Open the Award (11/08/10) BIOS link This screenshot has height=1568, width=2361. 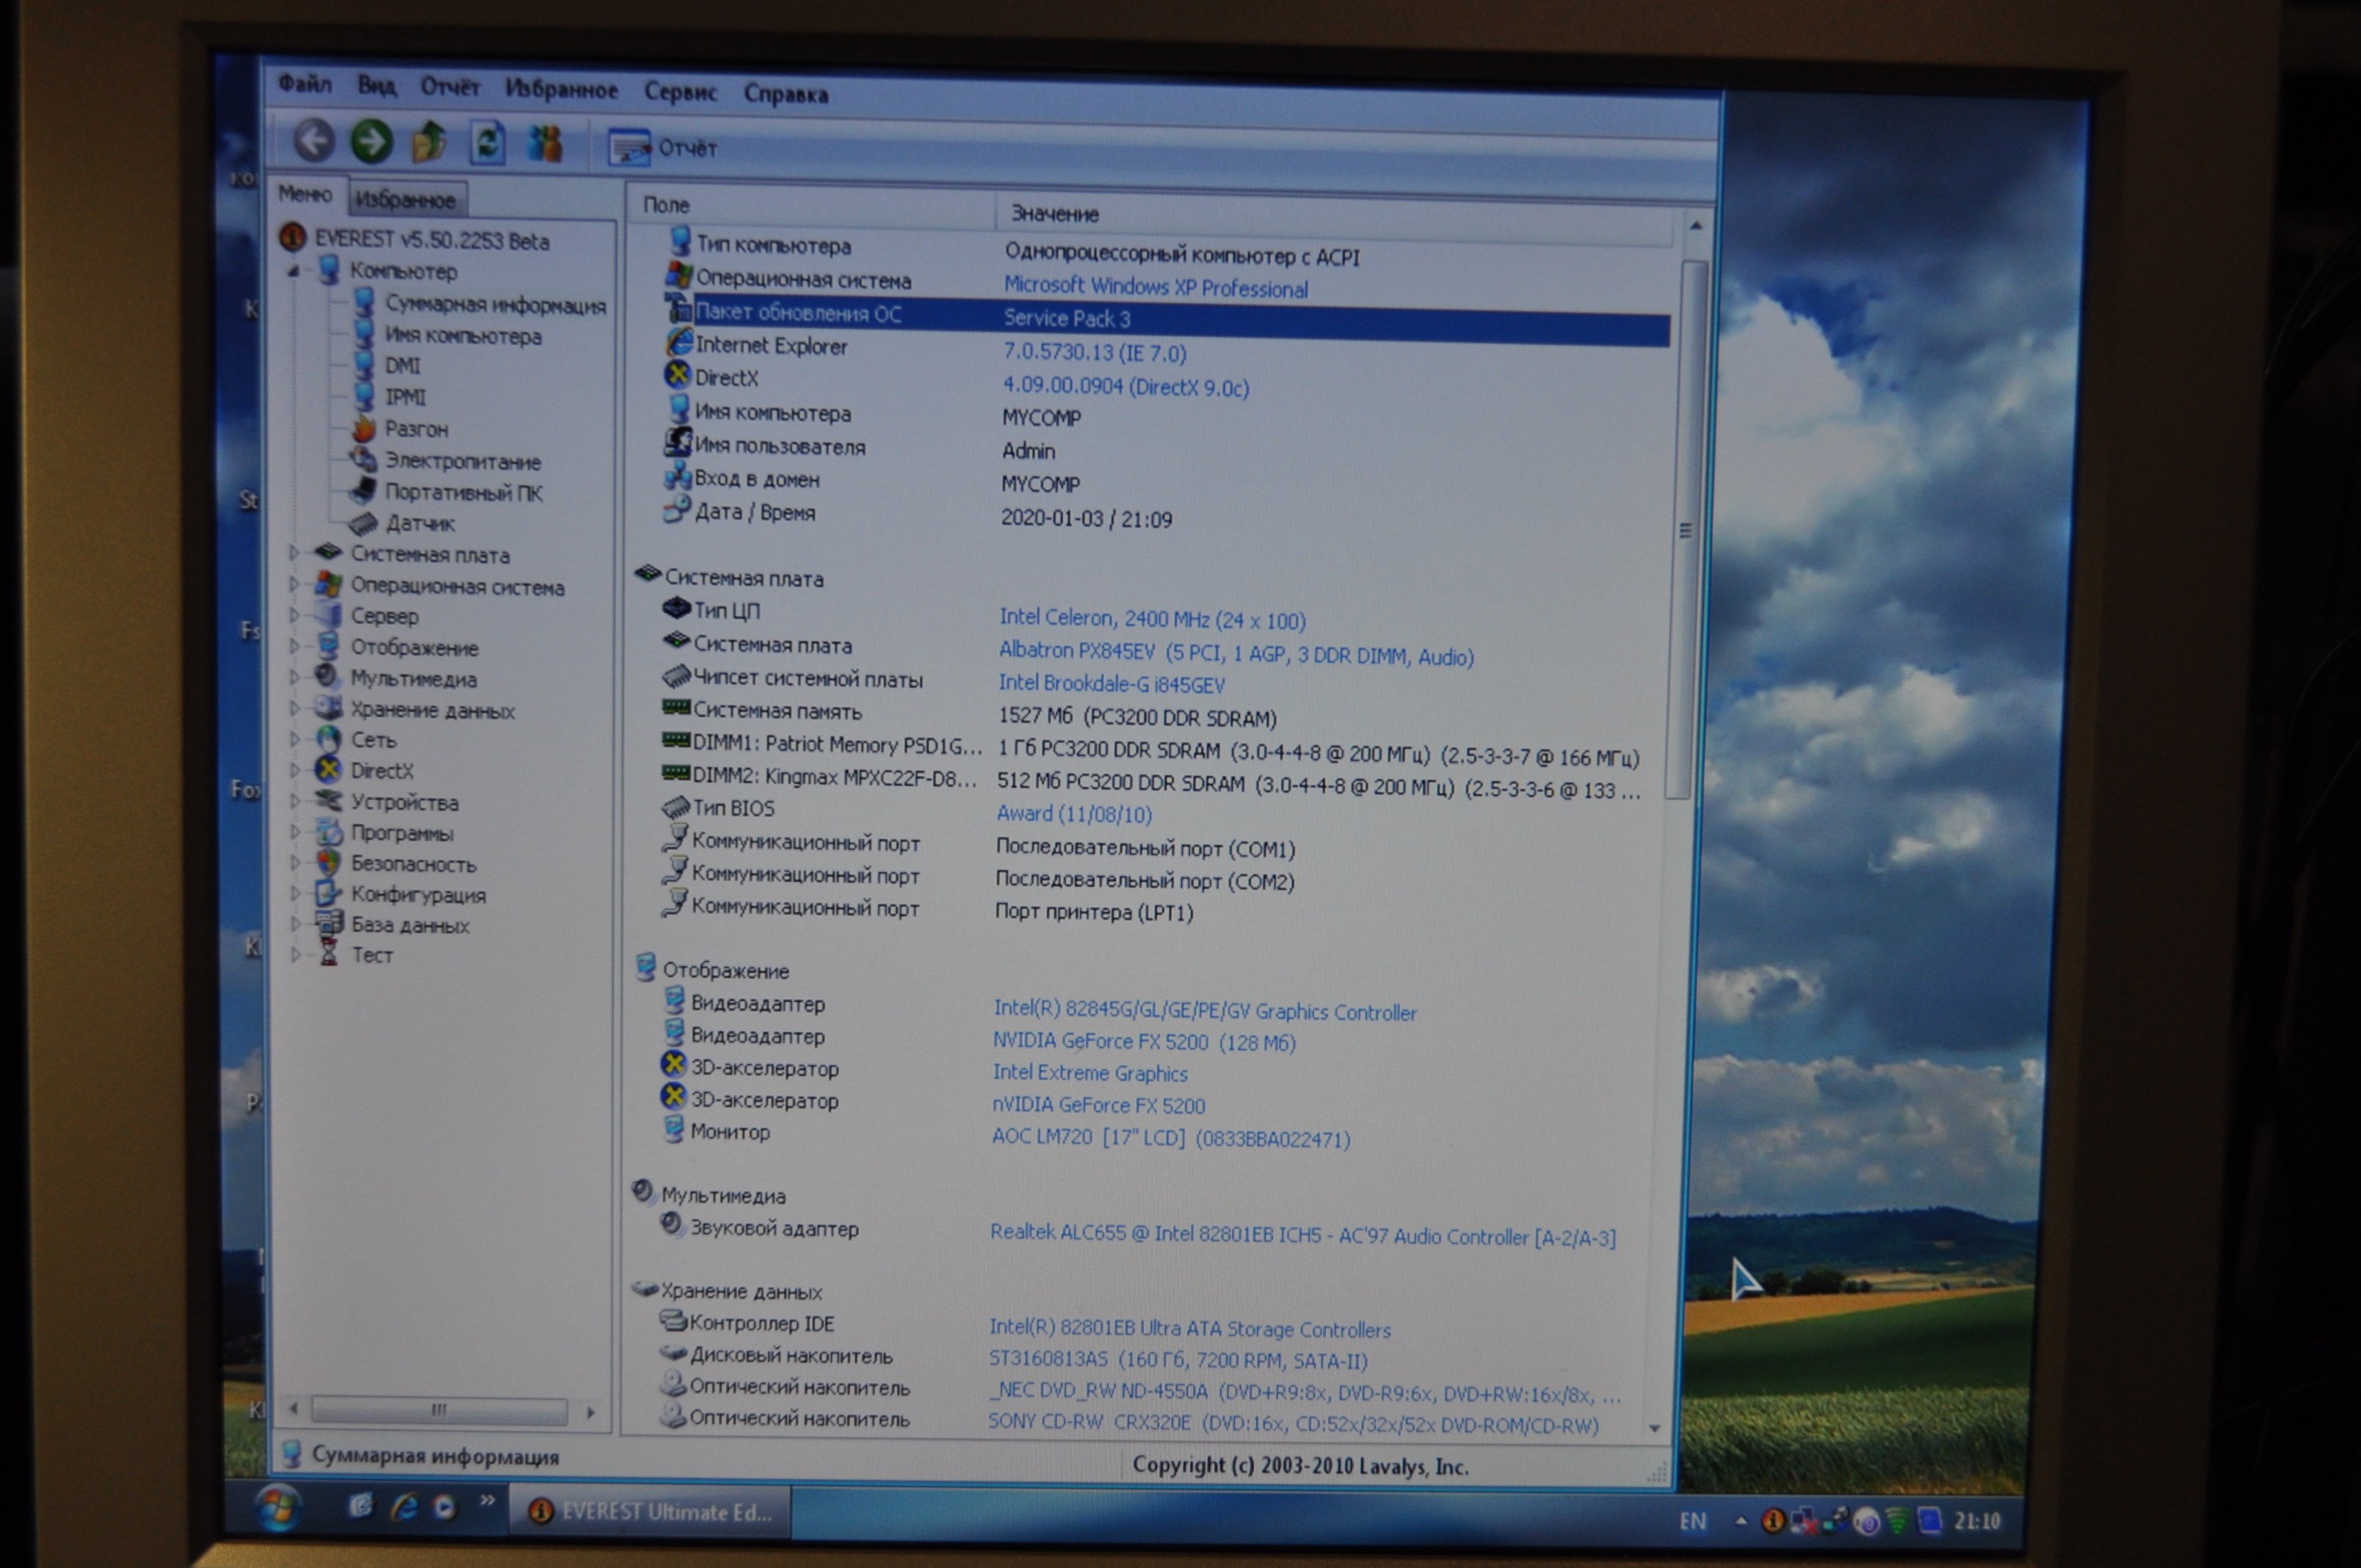click(1074, 814)
